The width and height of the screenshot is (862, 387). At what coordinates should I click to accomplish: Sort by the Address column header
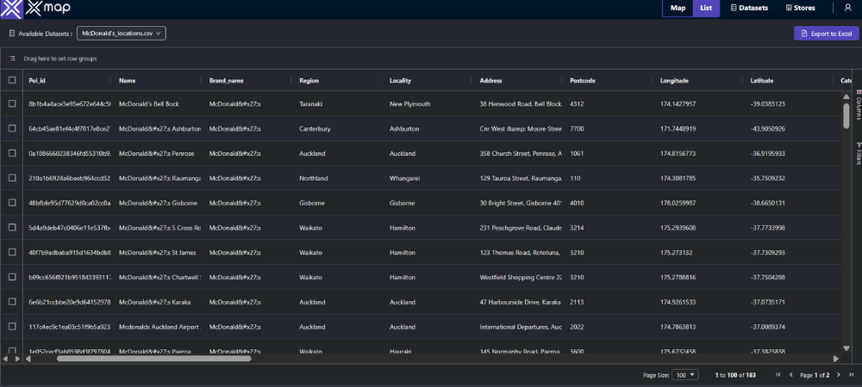[491, 81]
